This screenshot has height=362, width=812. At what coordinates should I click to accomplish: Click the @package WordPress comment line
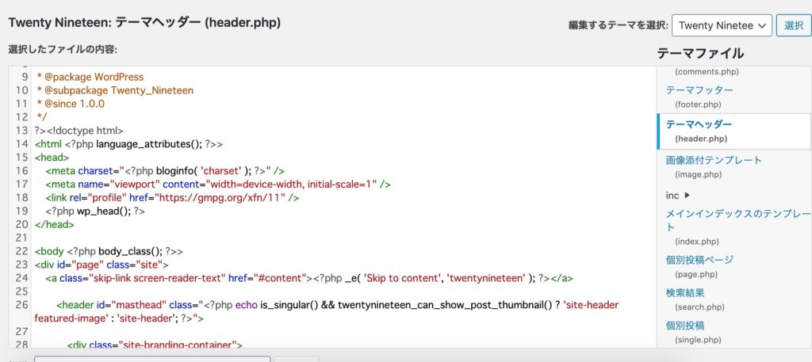click(90, 77)
